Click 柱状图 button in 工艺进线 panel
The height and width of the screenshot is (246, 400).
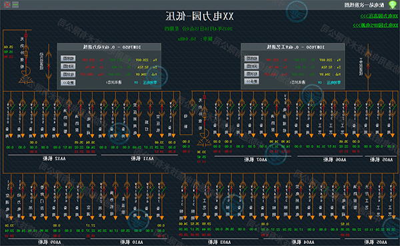tap(251, 74)
